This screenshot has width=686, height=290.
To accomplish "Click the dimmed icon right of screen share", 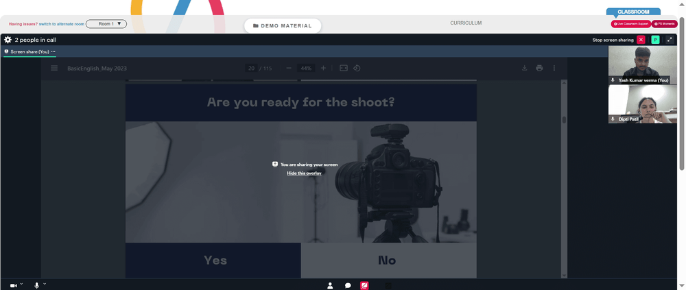I will 388,286.
